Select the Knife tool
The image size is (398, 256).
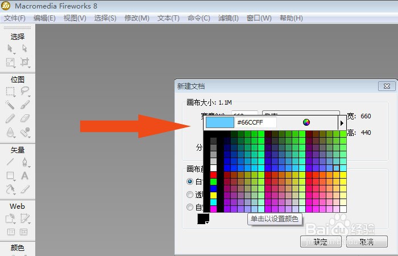coord(25,189)
